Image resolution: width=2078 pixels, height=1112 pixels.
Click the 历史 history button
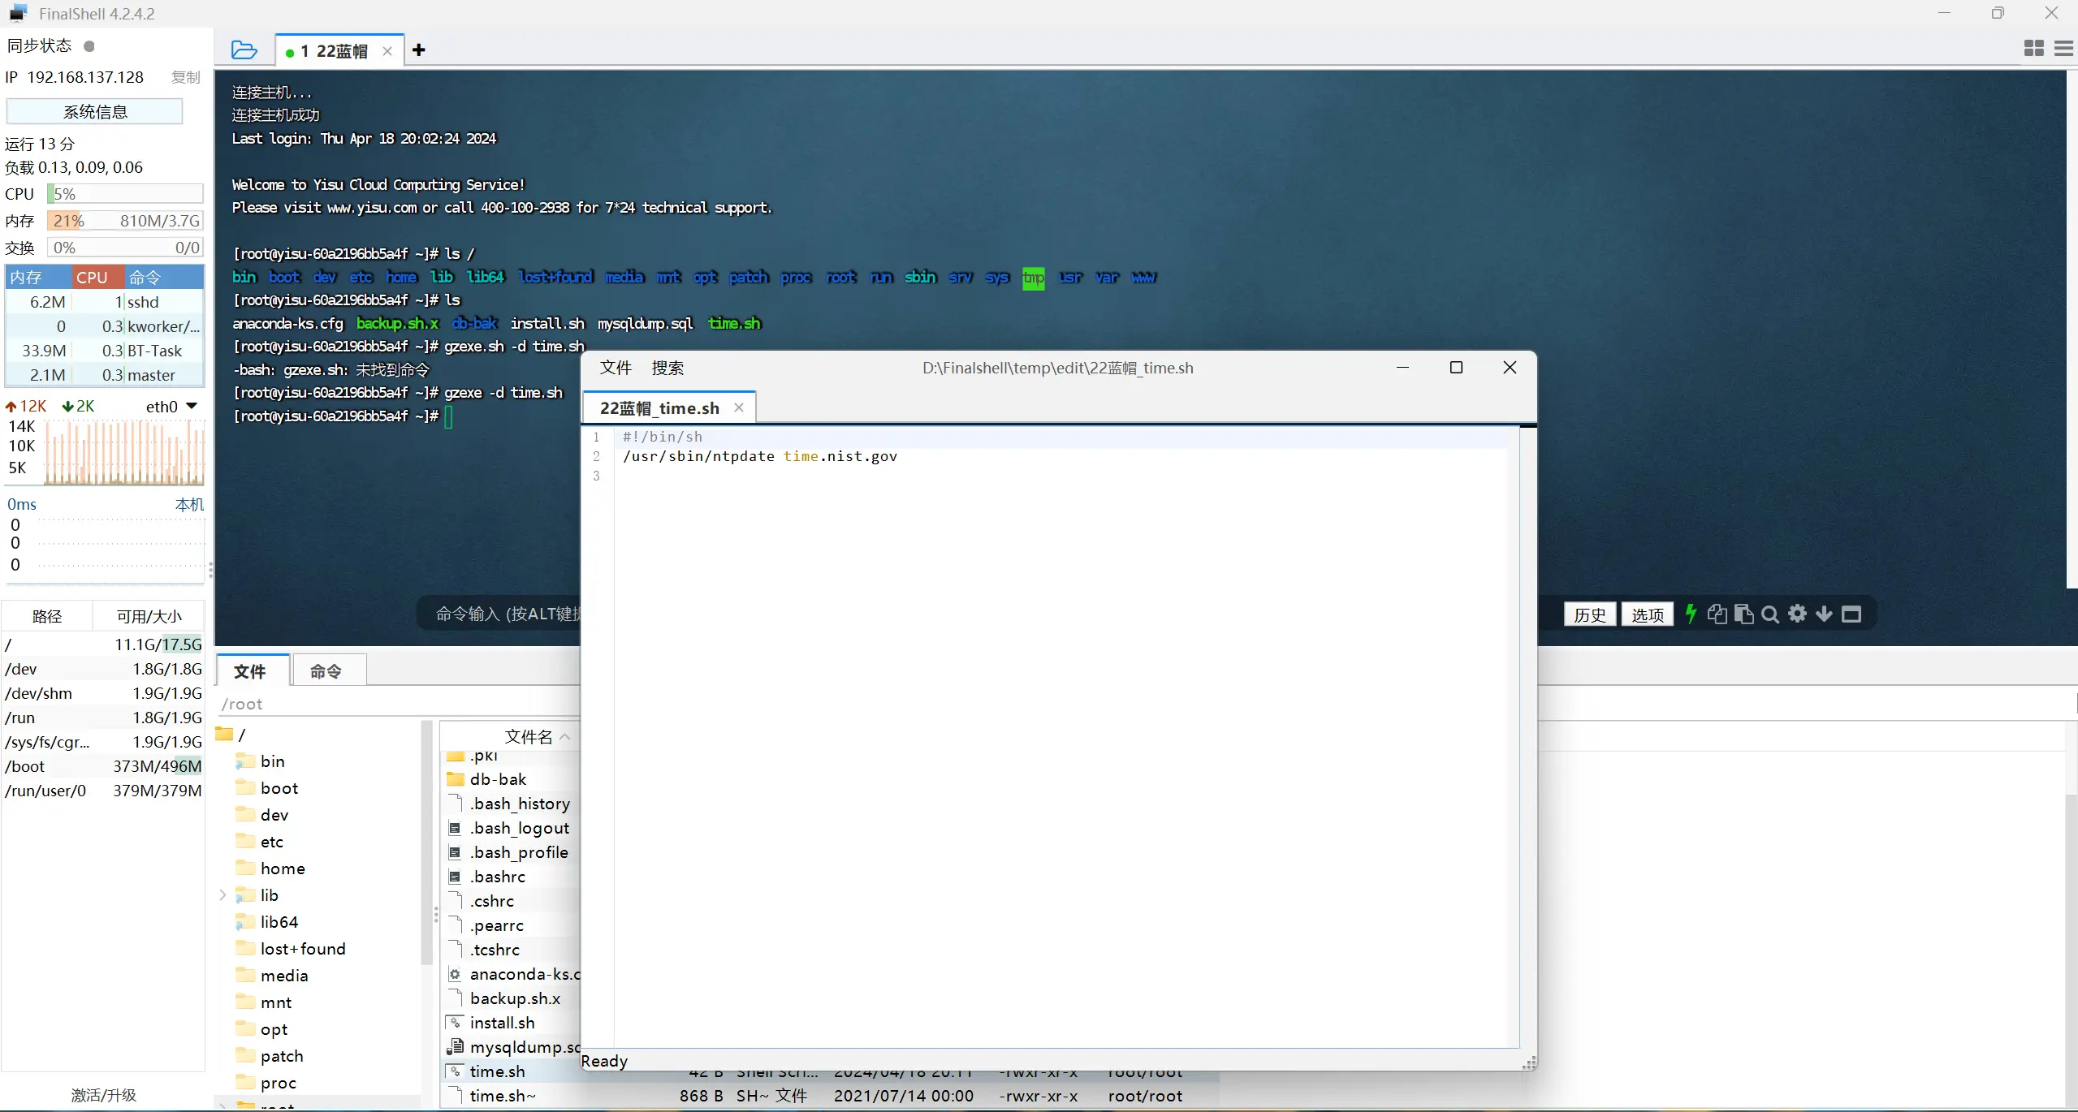point(1589,614)
